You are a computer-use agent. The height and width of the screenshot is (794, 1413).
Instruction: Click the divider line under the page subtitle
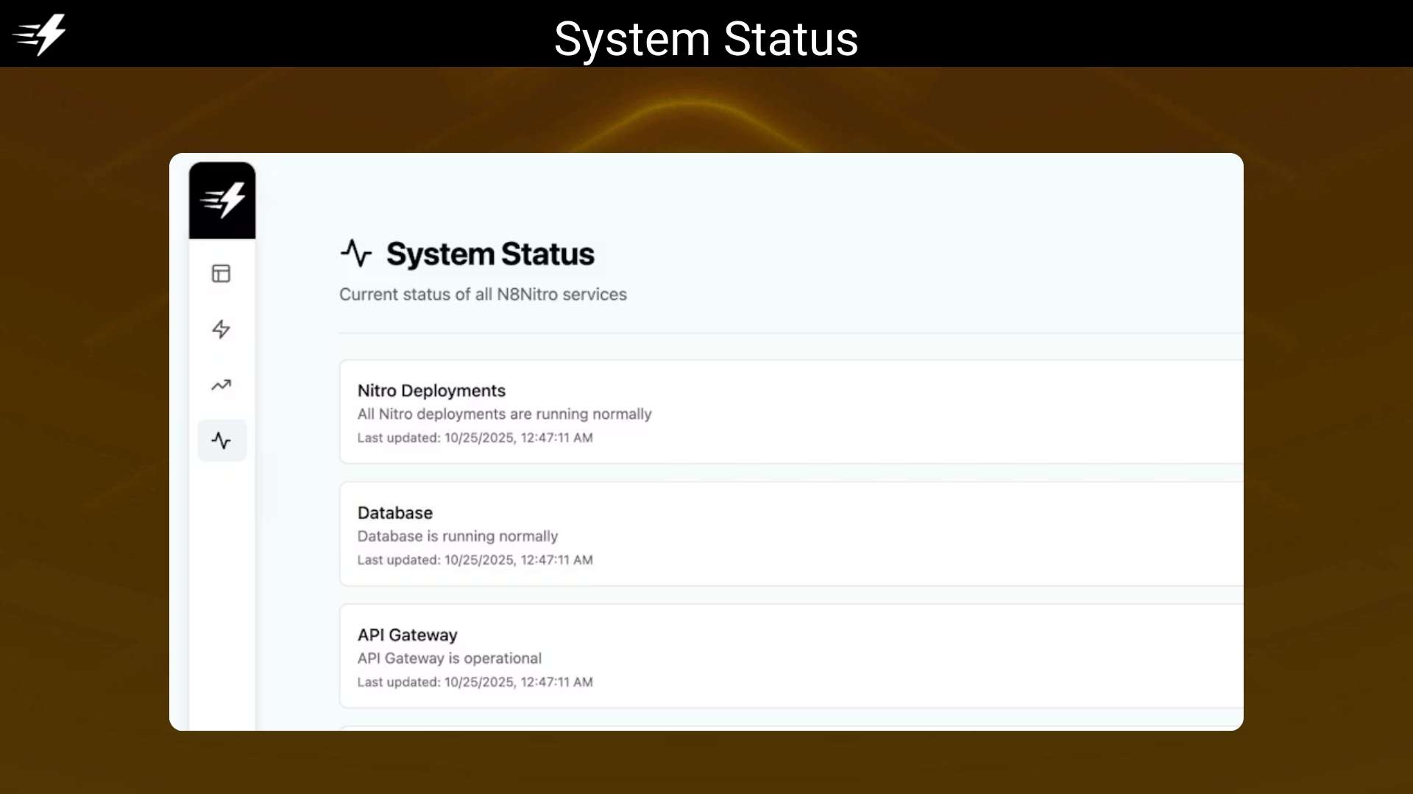click(787, 332)
